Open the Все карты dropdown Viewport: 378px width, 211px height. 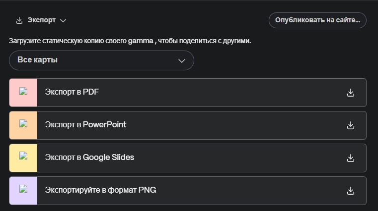[x=101, y=60]
